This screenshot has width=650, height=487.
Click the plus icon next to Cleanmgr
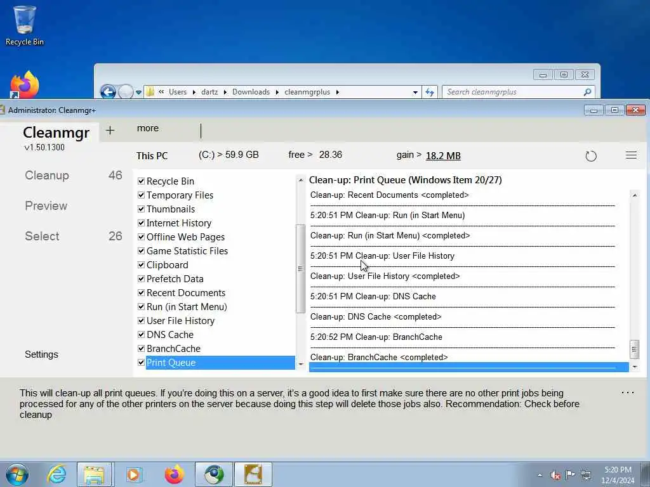click(x=110, y=131)
